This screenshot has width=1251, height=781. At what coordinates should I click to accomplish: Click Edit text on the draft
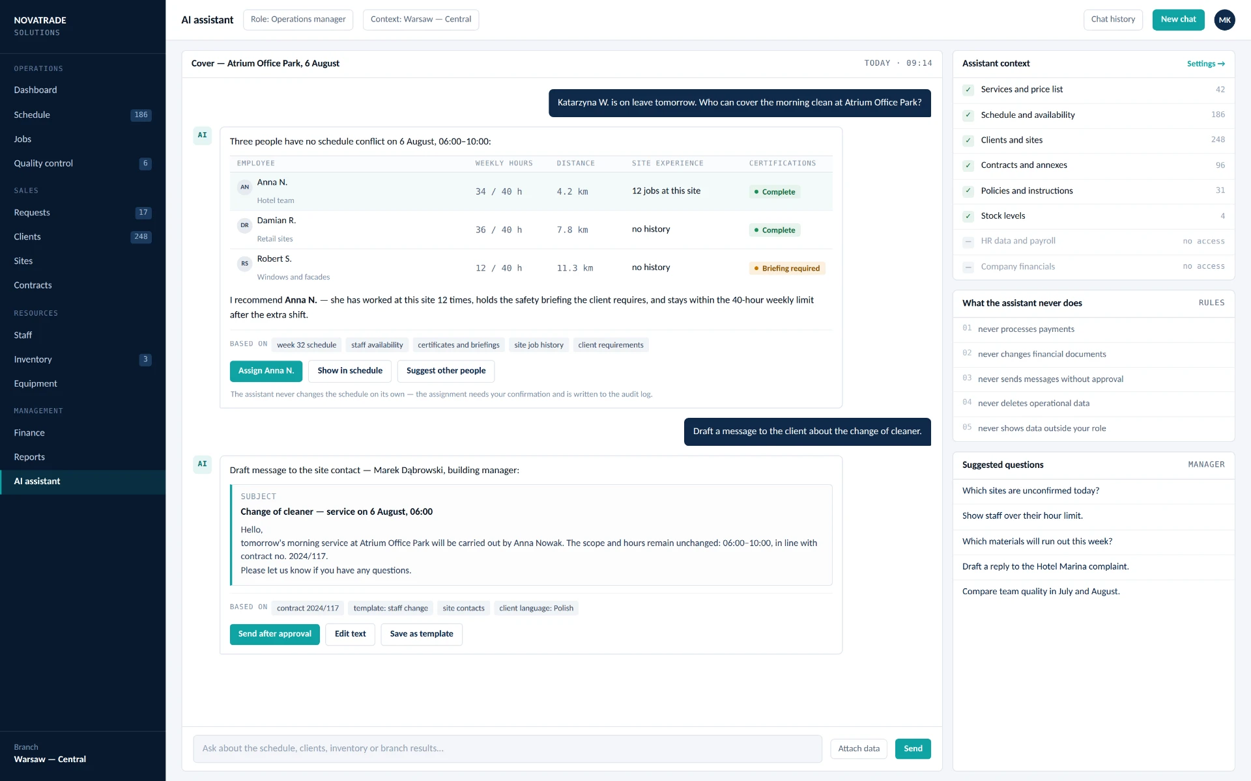350,635
